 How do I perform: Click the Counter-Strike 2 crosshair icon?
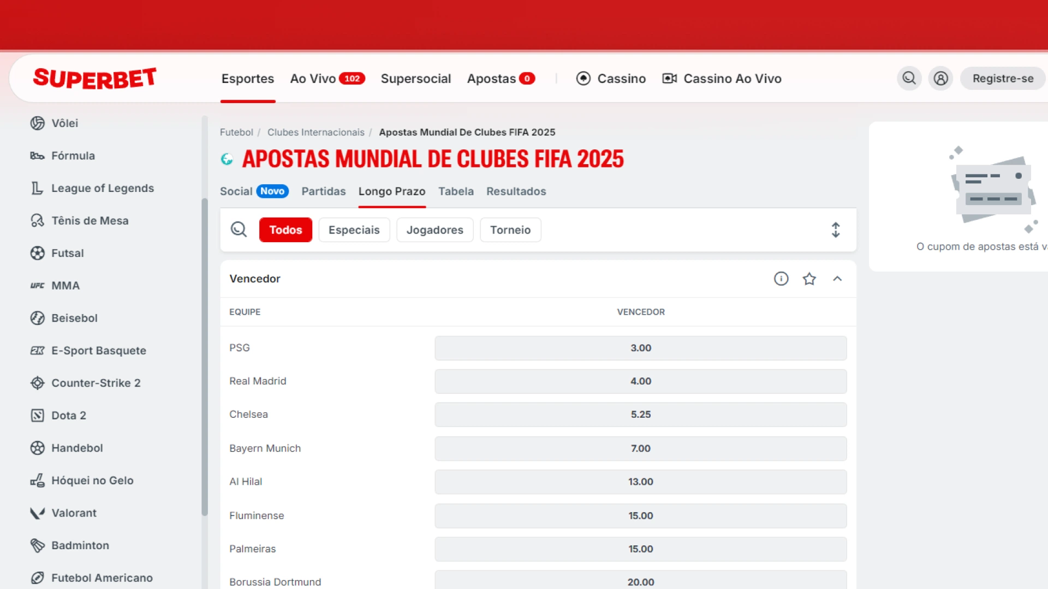click(37, 383)
